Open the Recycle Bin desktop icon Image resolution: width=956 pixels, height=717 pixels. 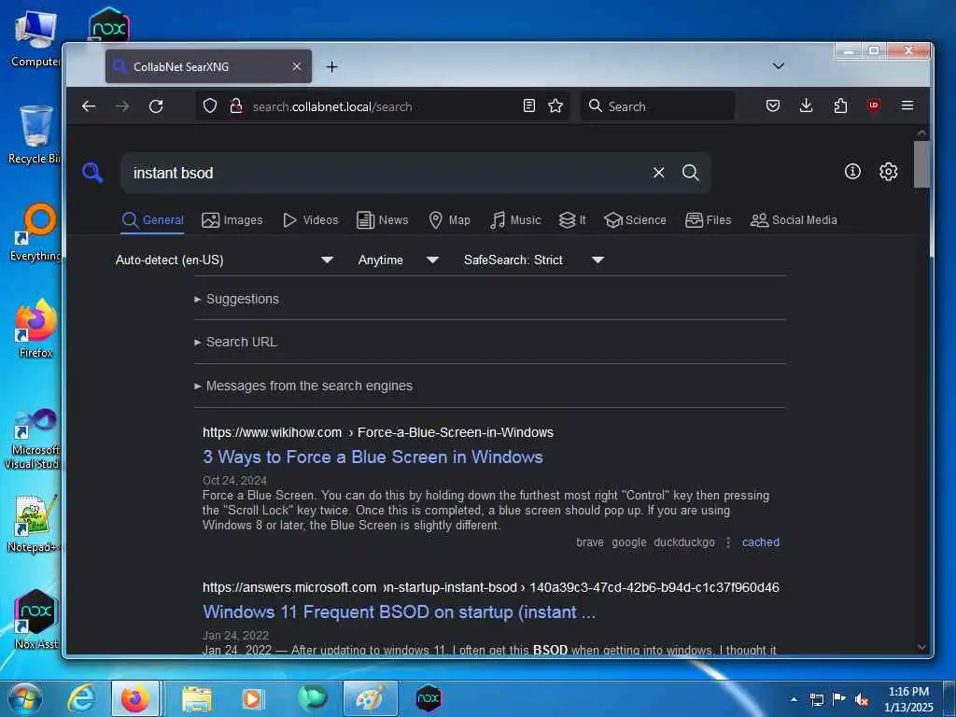pyautogui.click(x=35, y=134)
